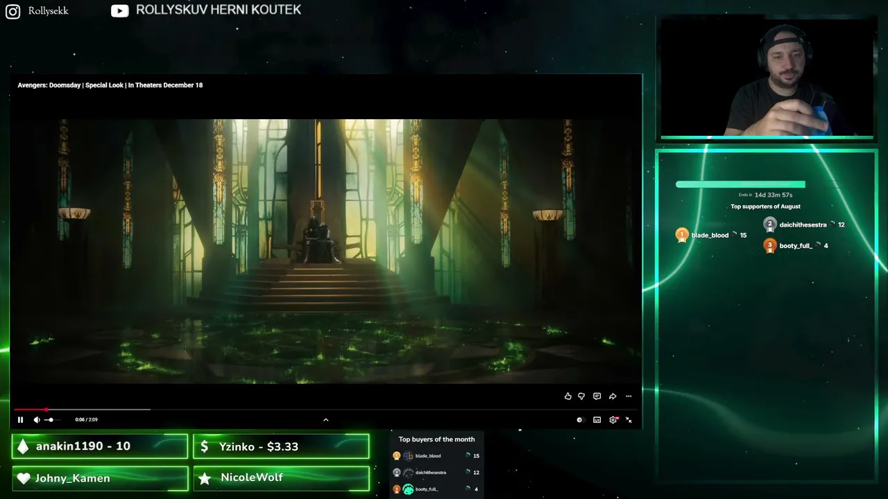Image resolution: width=888 pixels, height=499 pixels.
Task: Click the bronze medal in top buyers list
Action: (x=397, y=489)
